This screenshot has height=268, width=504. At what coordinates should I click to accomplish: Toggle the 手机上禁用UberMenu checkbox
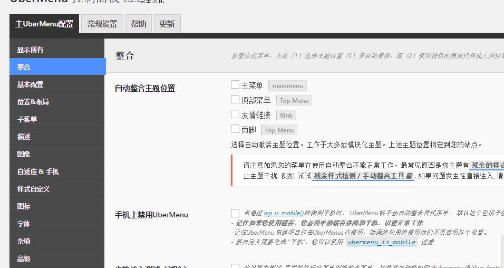235,213
